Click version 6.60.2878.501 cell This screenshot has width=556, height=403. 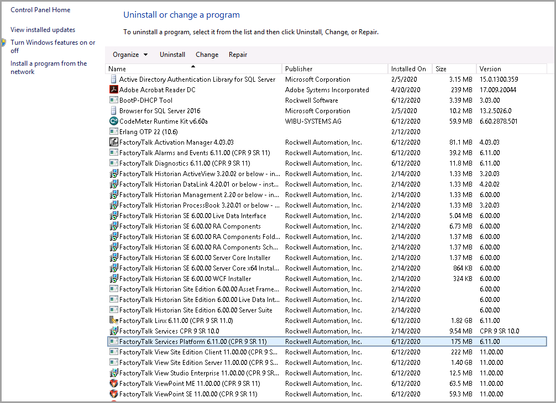point(499,121)
